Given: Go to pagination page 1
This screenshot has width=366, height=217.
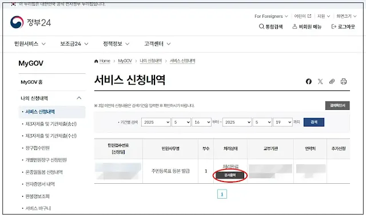Looking at the screenshot, I should click(x=222, y=194).
